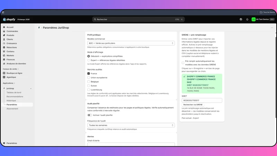This screenshot has height=156, width=277.
Task: Check the Suisse checkbox
Action: tap(89, 86)
